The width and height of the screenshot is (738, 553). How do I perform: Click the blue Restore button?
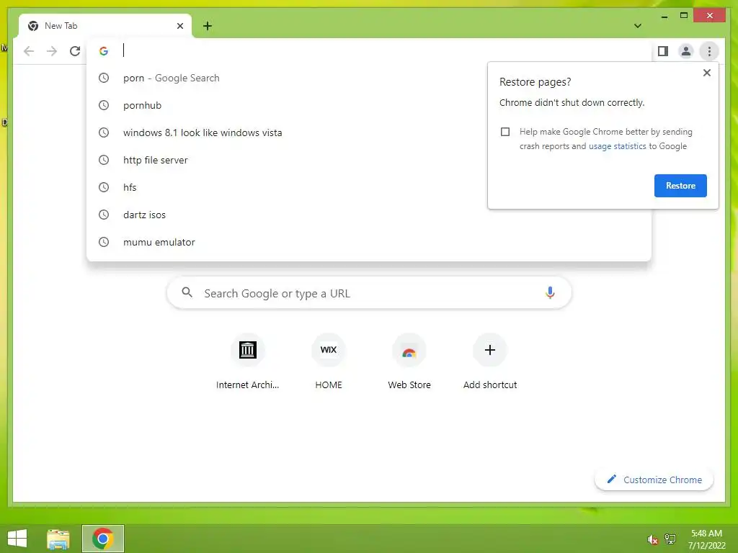pyautogui.click(x=680, y=186)
